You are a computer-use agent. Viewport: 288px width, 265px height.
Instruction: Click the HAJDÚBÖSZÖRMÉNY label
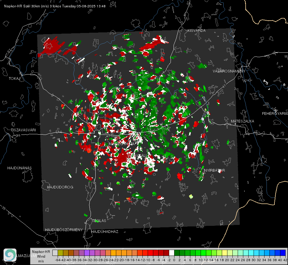click(x=64, y=230)
